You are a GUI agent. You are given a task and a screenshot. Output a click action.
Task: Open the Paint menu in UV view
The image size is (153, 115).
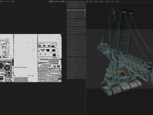(x=8, y=2)
